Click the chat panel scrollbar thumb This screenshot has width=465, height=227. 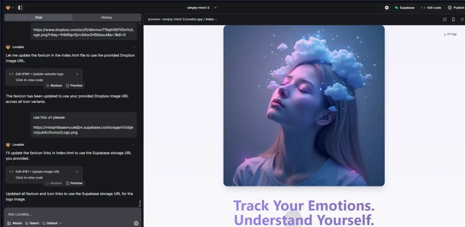pos(140,203)
